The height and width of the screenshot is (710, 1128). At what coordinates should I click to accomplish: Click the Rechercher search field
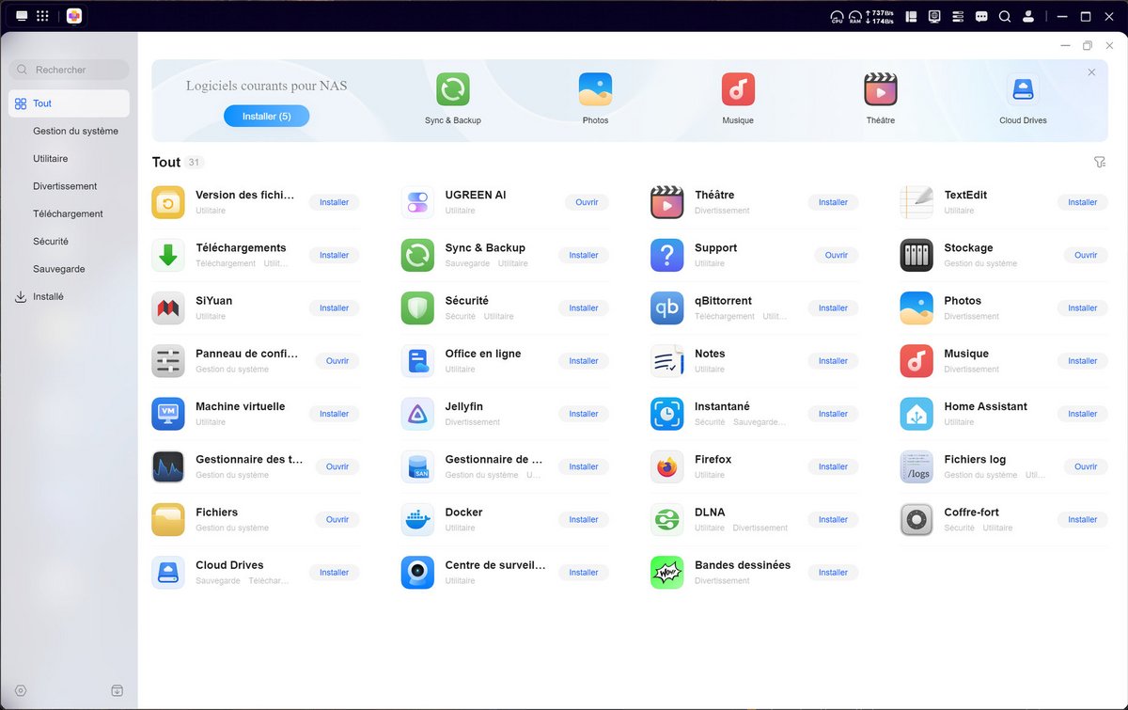click(x=69, y=70)
